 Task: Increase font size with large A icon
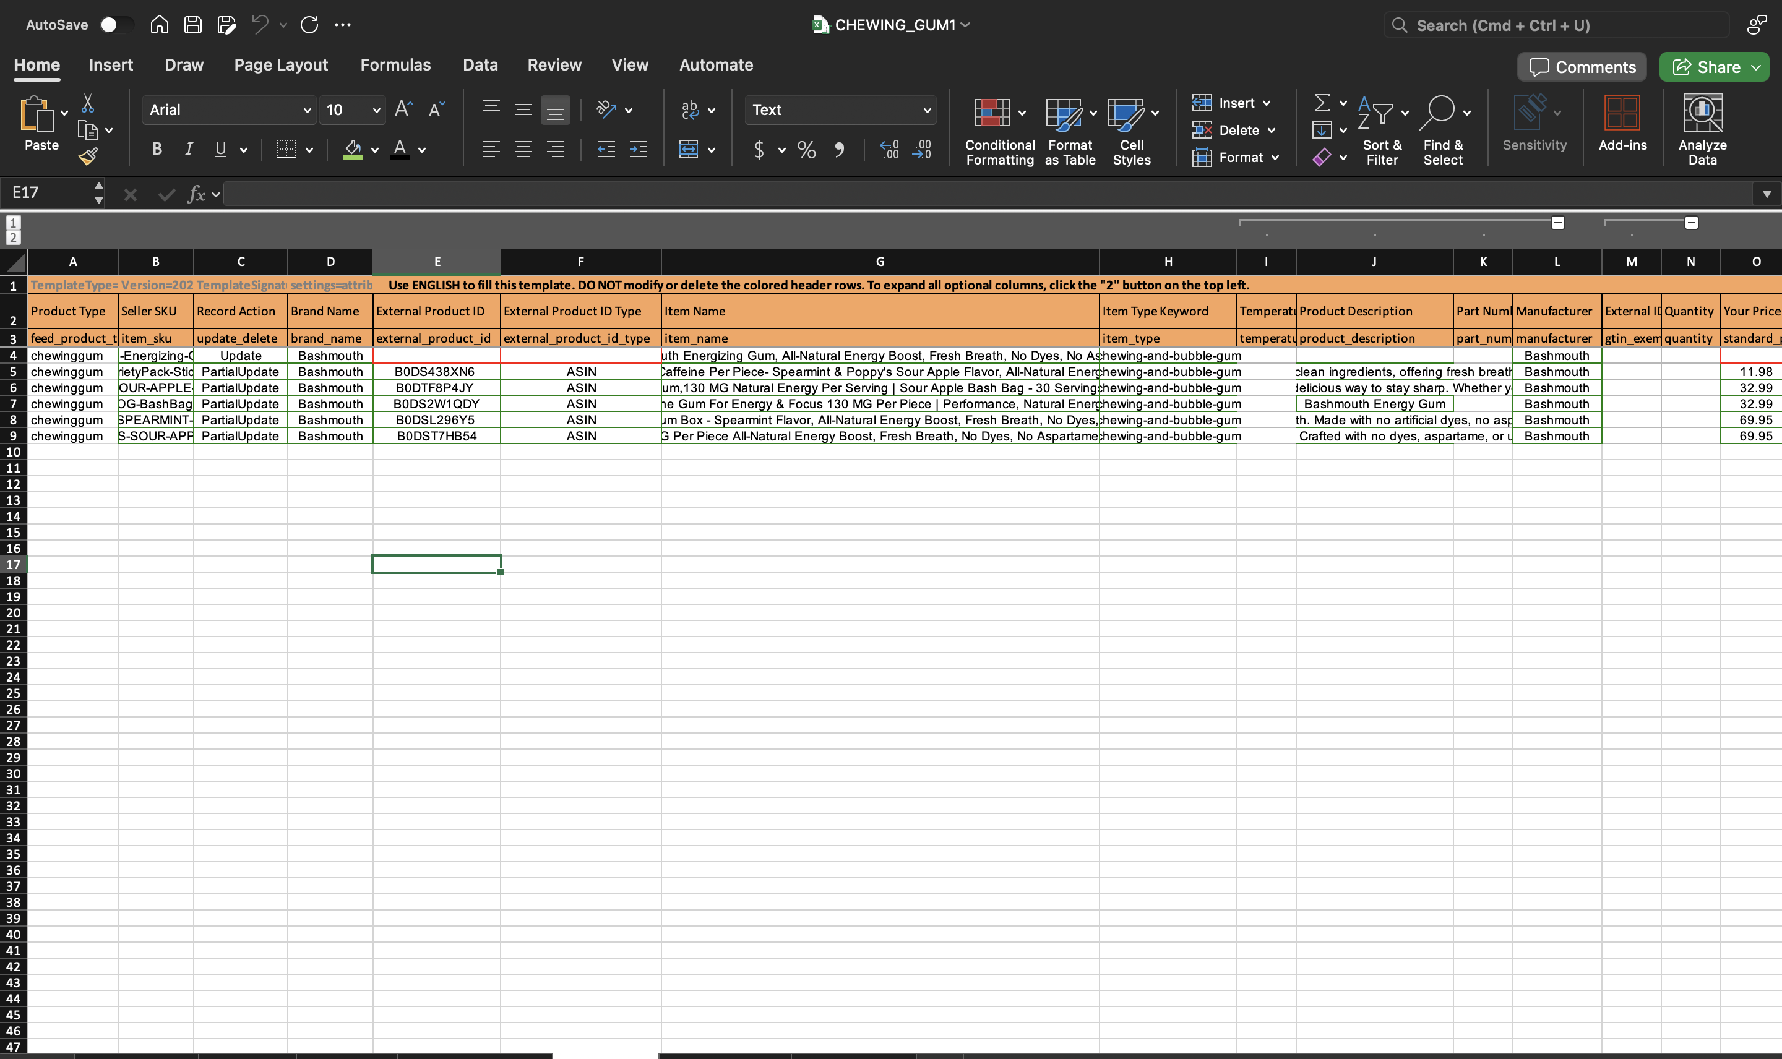pyautogui.click(x=403, y=109)
